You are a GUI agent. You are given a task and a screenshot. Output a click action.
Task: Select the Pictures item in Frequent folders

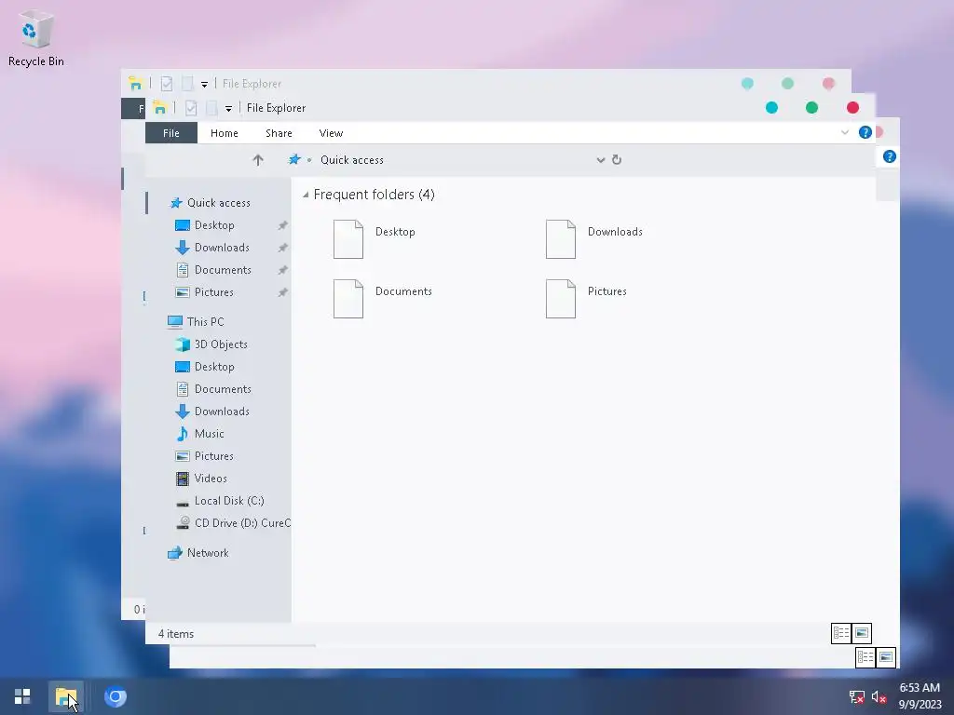586,299
